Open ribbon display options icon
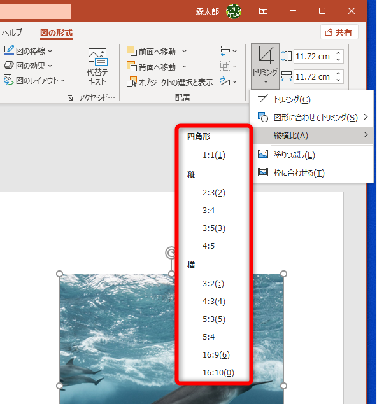This screenshot has height=404, width=377. 263,11
